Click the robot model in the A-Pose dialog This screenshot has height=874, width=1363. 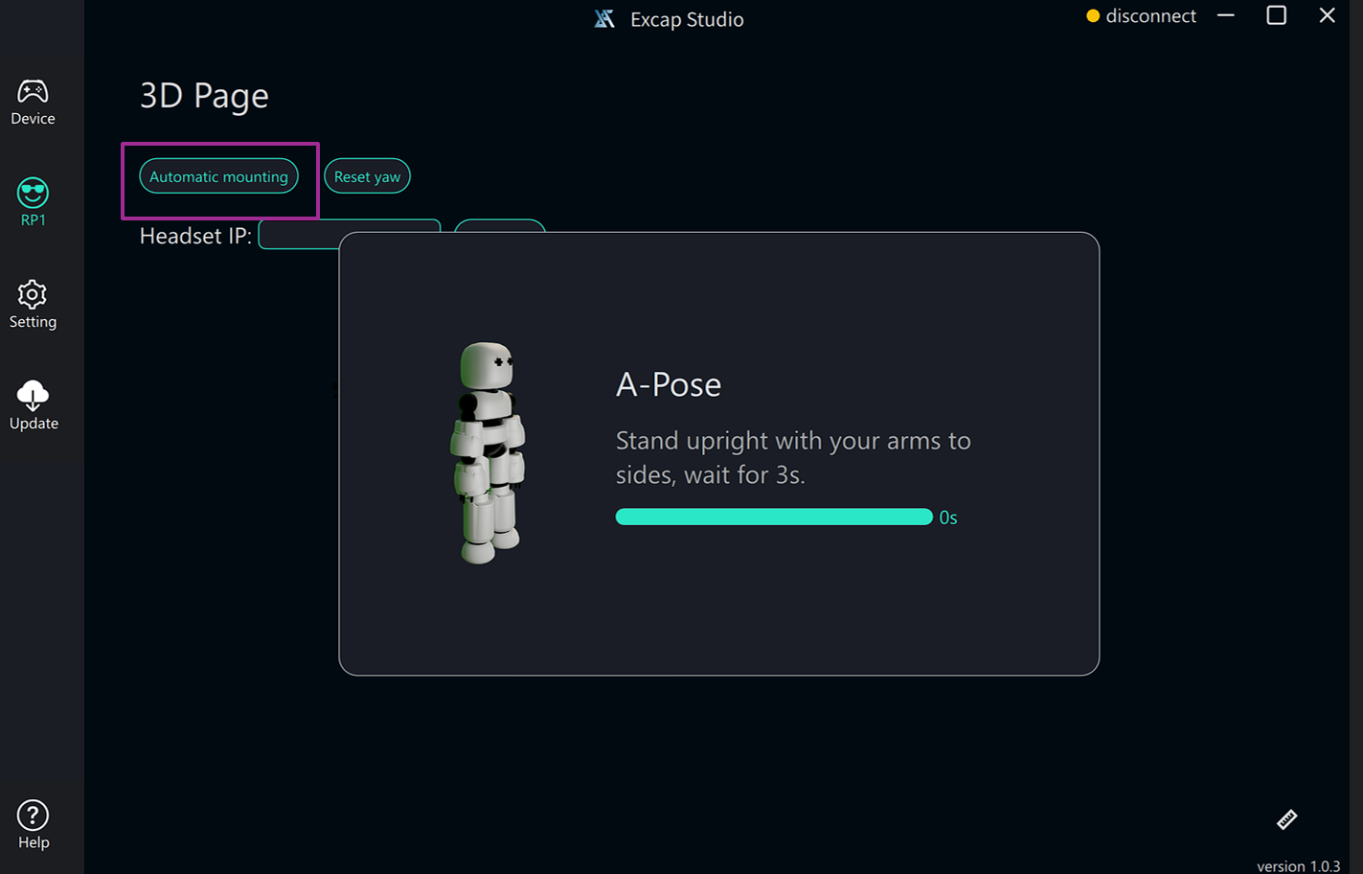click(x=488, y=452)
